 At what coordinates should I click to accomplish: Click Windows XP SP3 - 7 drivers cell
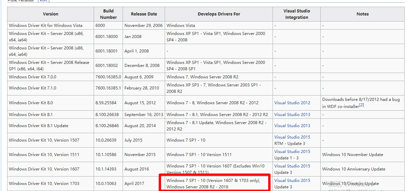point(219,88)
